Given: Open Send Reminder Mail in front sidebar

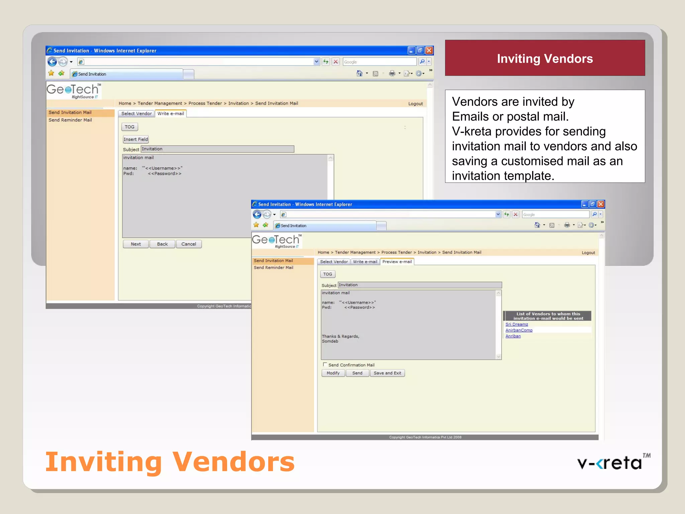Looking at the screenshot, I should click(273, 268).
